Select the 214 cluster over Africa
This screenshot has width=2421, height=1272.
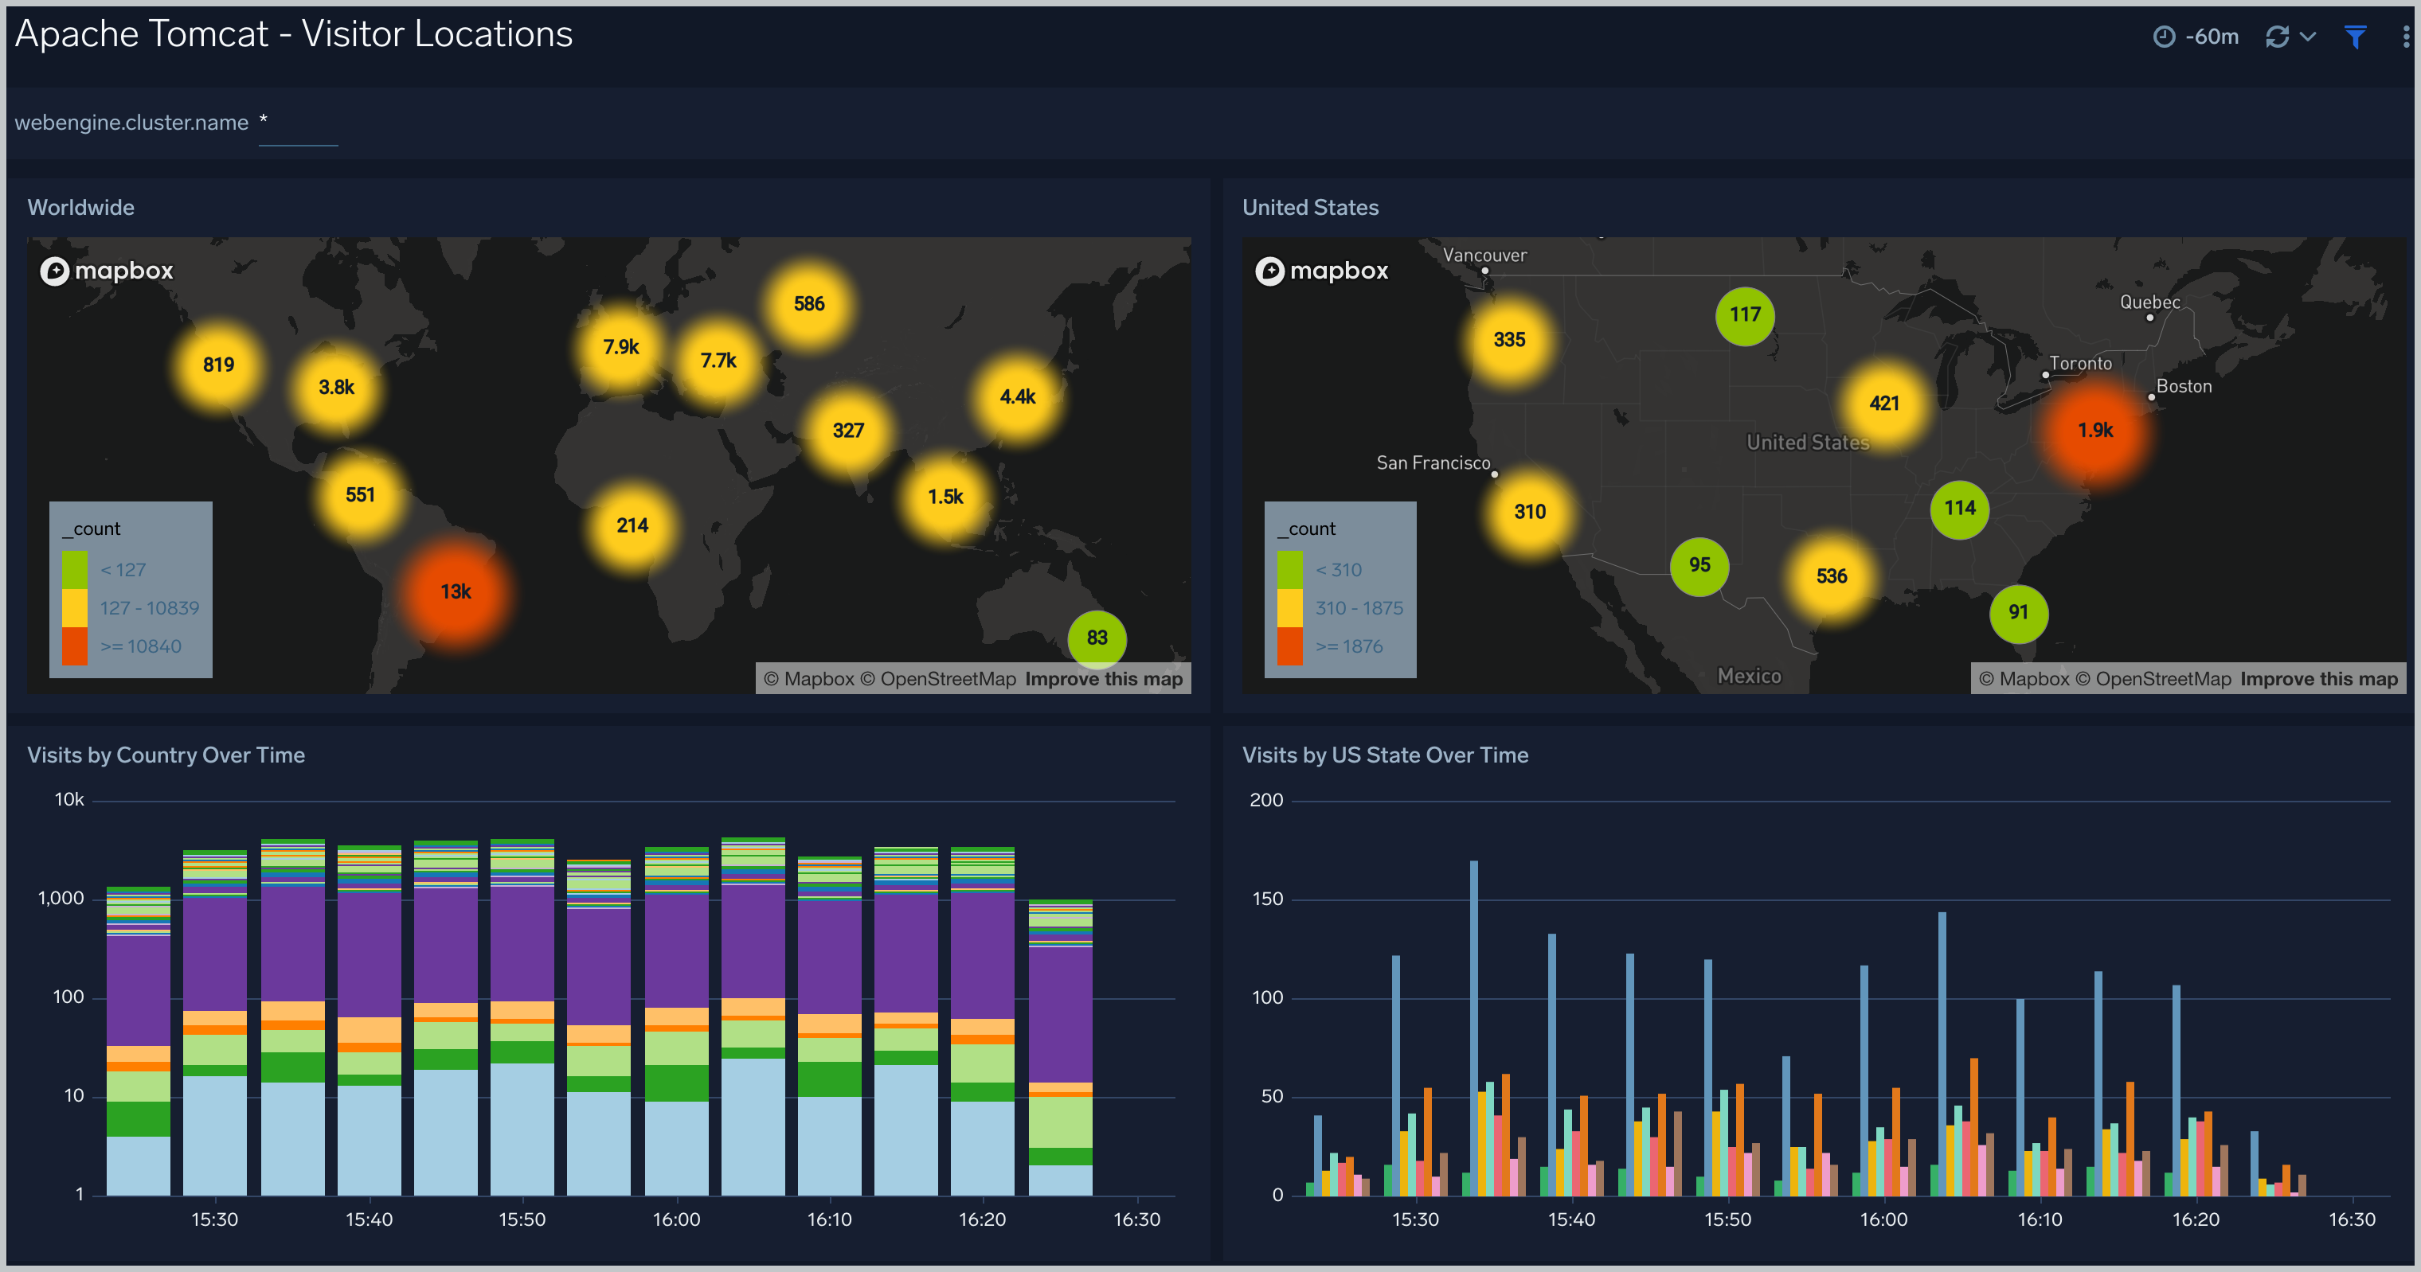[632, 525]
